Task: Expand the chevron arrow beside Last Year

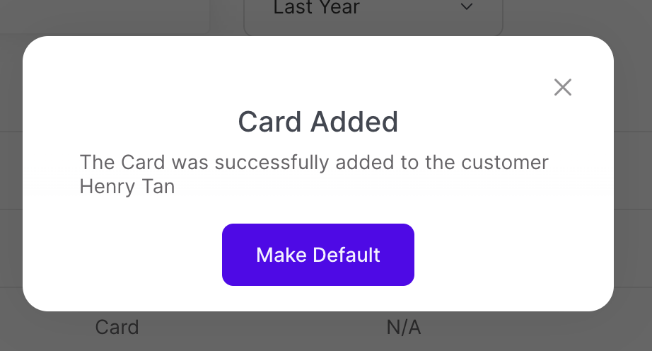Action: [x=466, y=8]
